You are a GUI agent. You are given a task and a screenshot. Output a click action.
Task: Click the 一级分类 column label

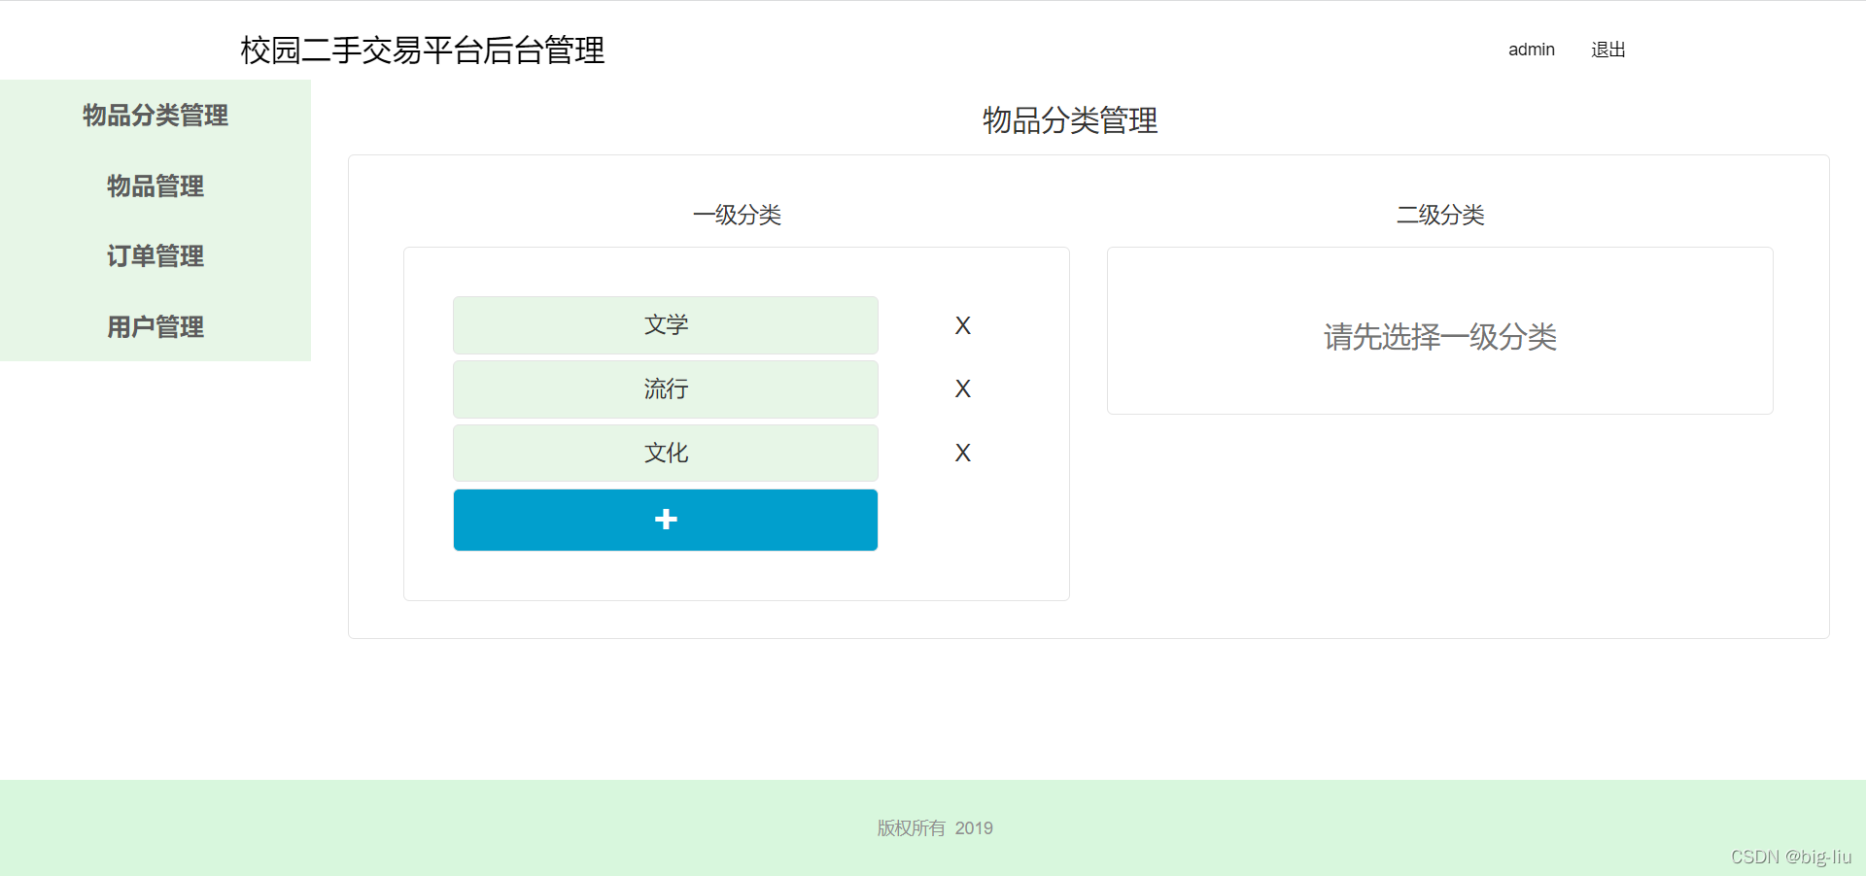[x=737, y=215]
